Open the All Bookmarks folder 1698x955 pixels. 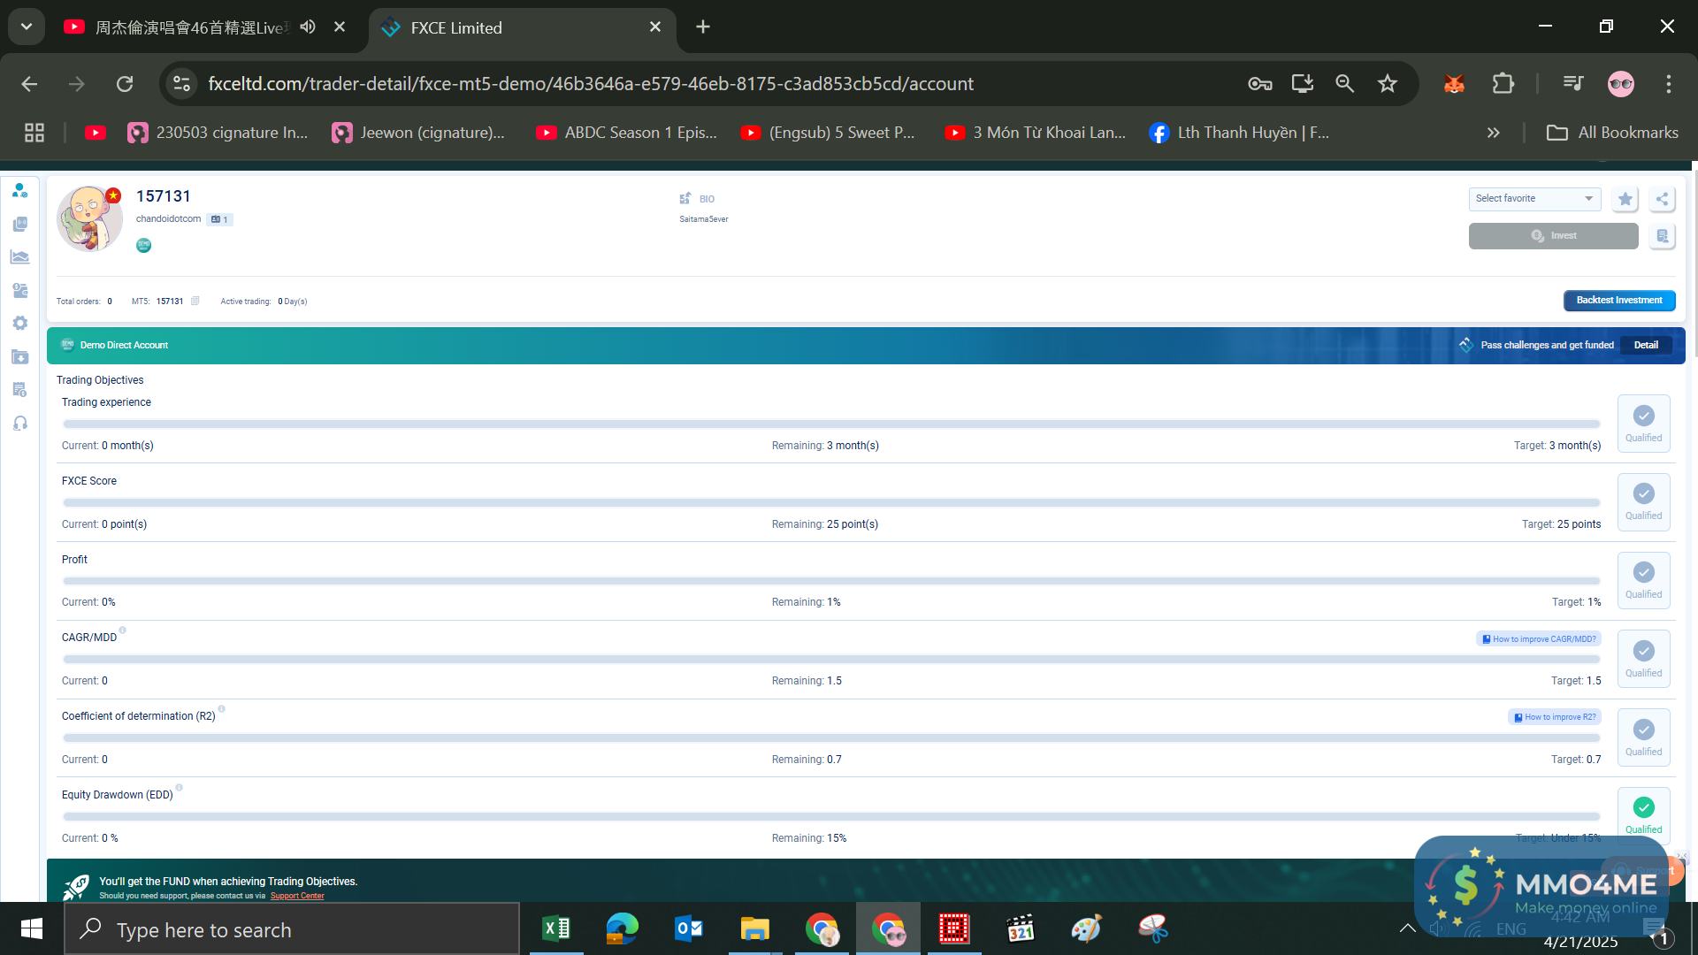click(x=1612, y=133)
